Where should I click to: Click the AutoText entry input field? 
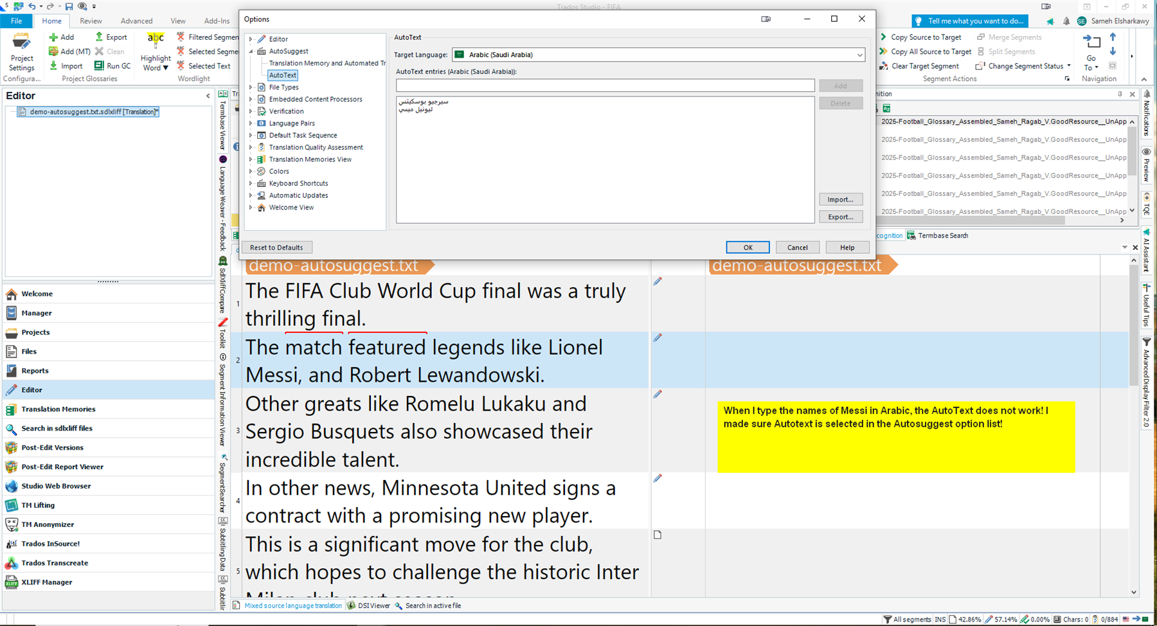pyautogui.click(x=604, y=85)
